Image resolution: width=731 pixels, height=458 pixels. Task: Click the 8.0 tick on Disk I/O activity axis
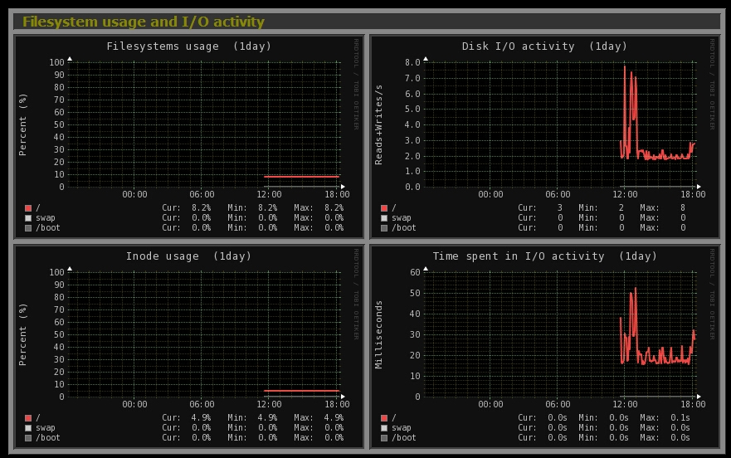(x=412, y=62)
